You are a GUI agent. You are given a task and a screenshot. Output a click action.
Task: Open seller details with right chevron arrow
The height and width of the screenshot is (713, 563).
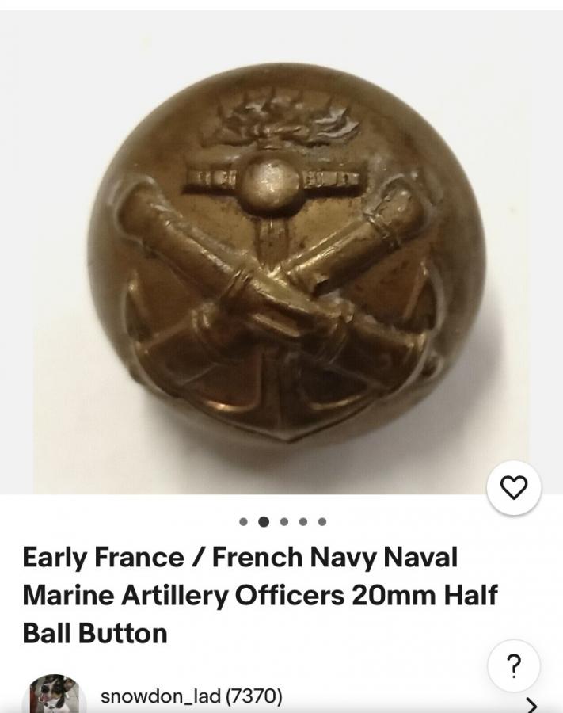(531, 706)
